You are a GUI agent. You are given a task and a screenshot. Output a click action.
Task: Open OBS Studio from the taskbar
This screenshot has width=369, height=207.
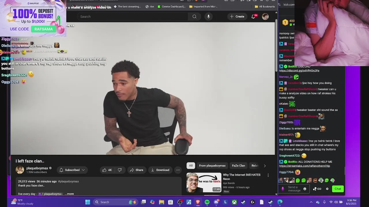pos(180,202)
